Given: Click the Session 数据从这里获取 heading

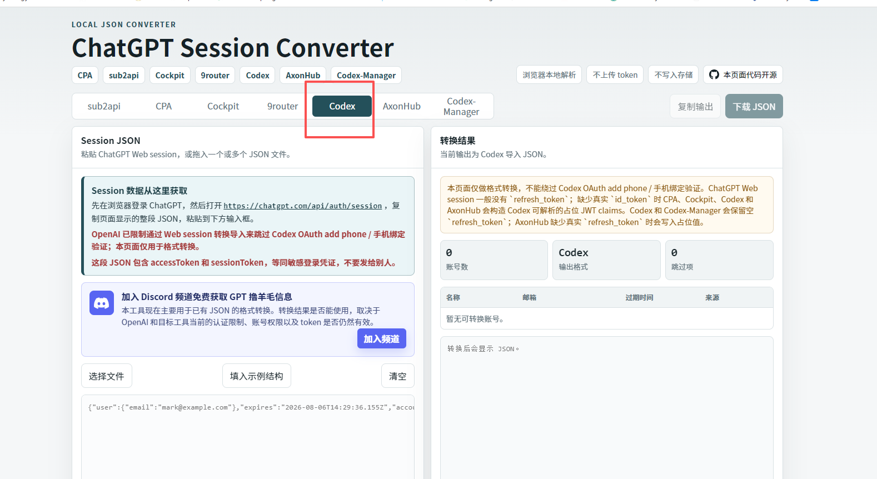Looking at the screenshot, I should 139,191.
